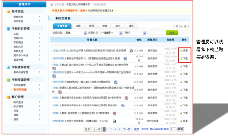Go to page 2
Screen dimensions: 228x137
pos(108,129)
